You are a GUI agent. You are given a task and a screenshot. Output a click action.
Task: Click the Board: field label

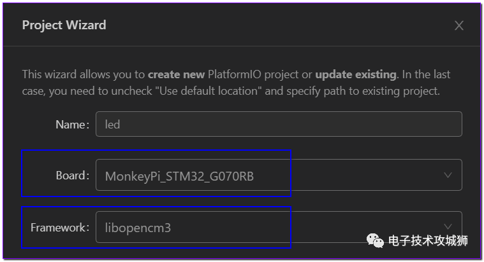click(73, 176)
